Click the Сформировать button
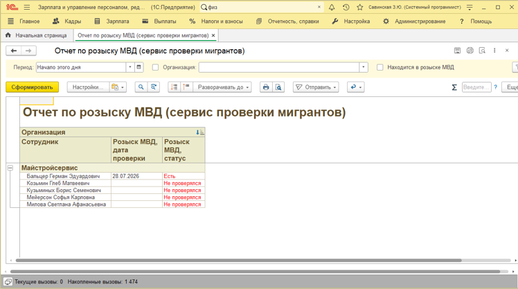The width and height of the screenshot is (518, 289). [32, 87]
